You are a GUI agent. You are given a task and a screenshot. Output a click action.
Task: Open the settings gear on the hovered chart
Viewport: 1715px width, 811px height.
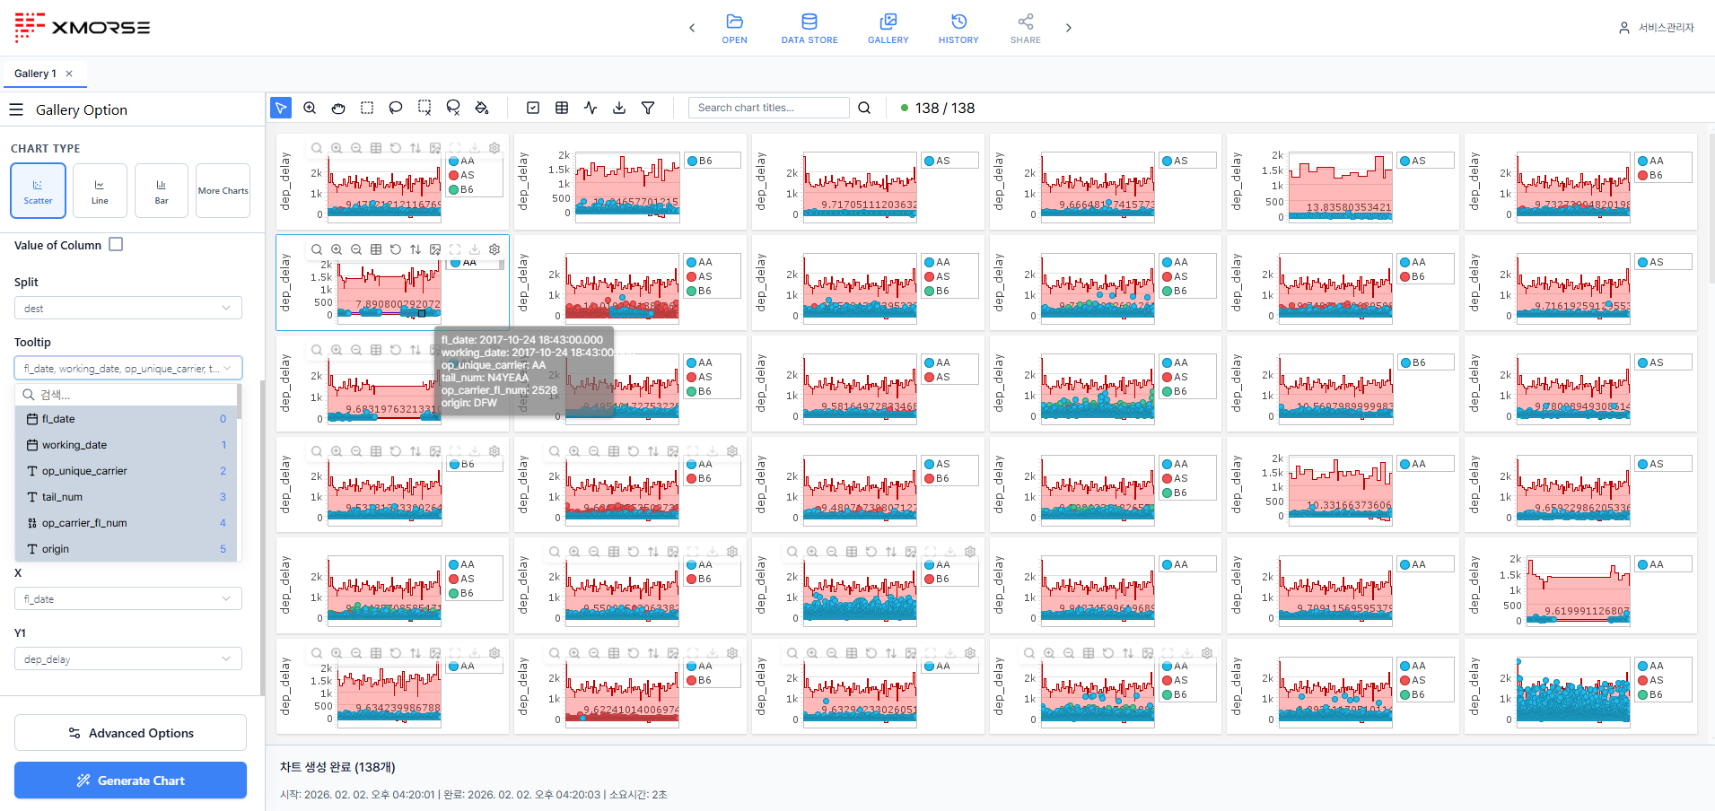tap(494, 249)
